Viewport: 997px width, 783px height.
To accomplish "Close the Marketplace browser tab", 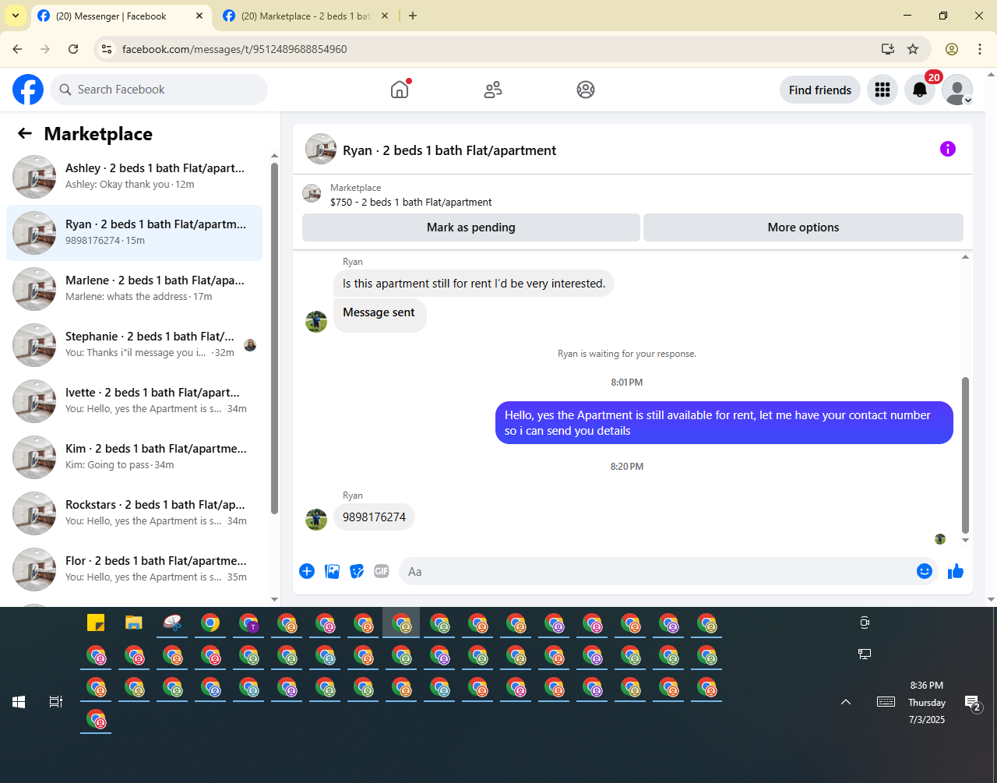I will [x=383, y=16].
